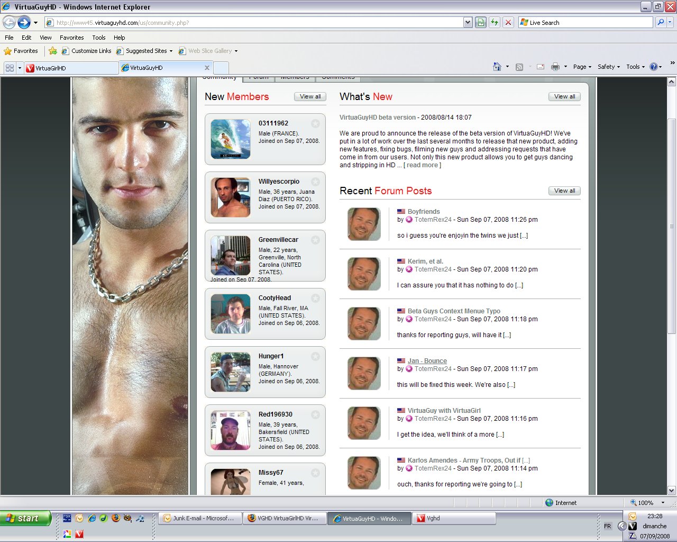This screenshot has height=542, width=677.
Task: Open Quick Tabs view icon
Action: coord(10,68)
